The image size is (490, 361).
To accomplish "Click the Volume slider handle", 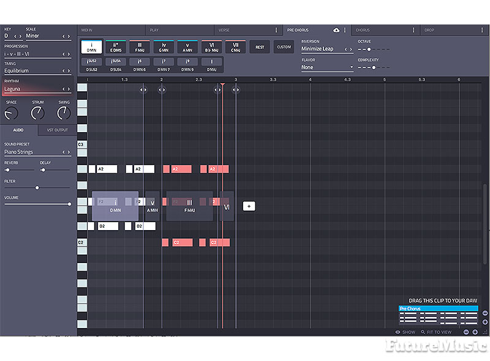I will click(x=69, y=204).
